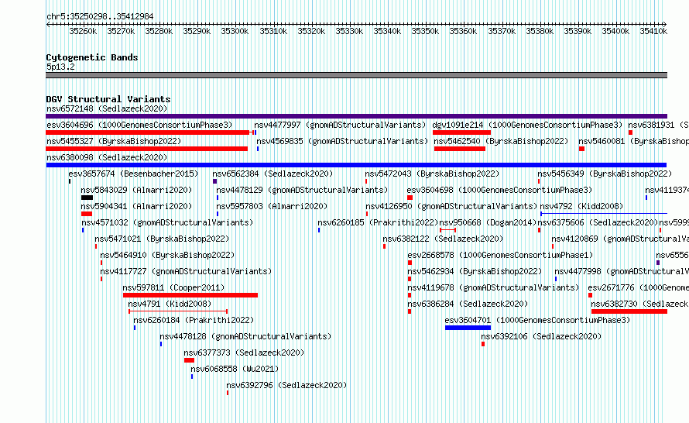Open nsv6260185 (Prakrithi2022) label
The image size is (689, 423).
(378, 222)
